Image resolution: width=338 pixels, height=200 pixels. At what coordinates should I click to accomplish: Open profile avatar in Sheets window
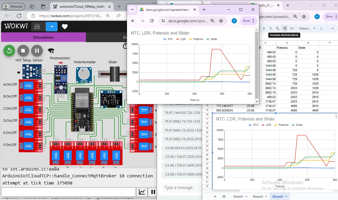point(317,17)
